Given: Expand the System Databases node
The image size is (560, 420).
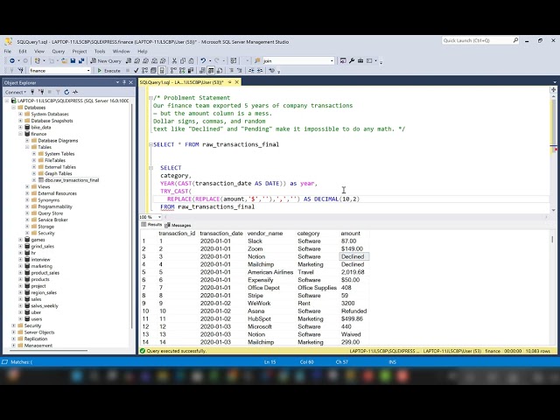Looking at the screenshot, I should pos(20,115).
